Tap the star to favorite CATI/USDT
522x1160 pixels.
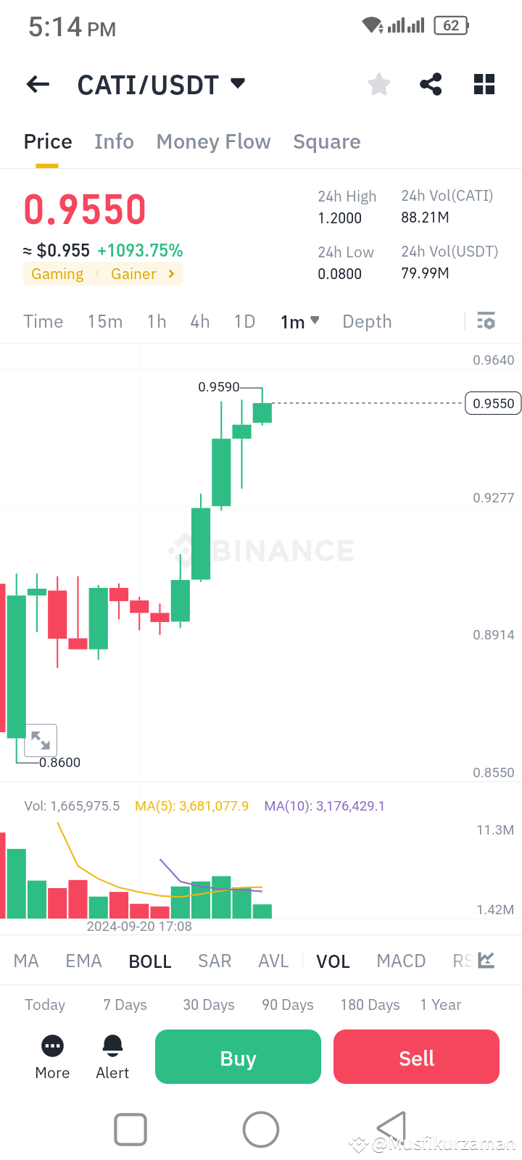378,84
